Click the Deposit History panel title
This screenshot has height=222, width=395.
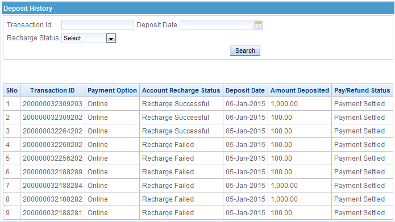[x=28, y=9]
